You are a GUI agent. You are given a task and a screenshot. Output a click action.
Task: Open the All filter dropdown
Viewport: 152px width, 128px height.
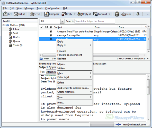[62, 21]
